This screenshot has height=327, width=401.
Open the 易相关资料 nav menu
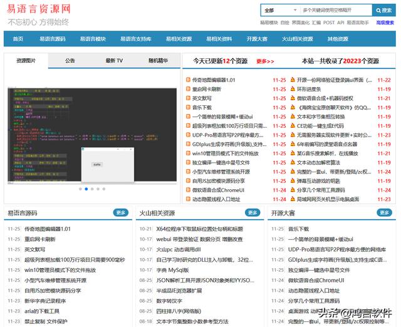pos(219,39)
